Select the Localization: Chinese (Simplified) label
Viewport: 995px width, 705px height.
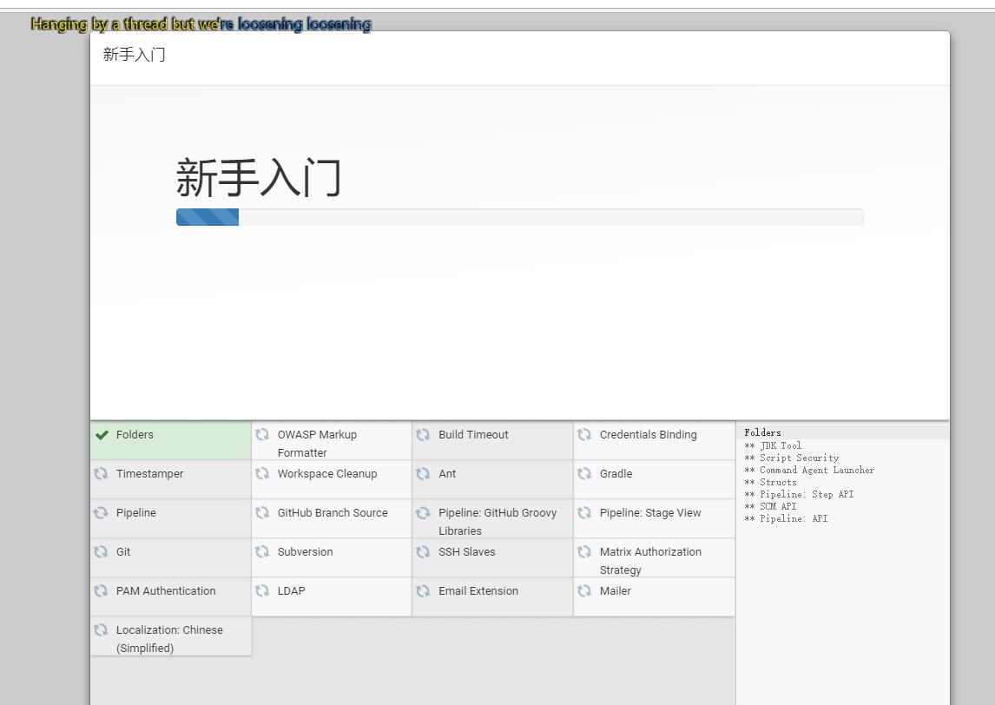[169, 639]
